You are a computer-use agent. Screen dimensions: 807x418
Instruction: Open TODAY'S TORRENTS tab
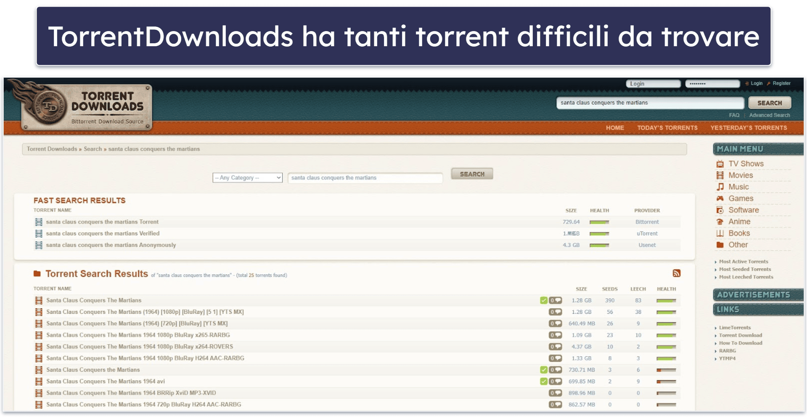(x=667, y=128)
